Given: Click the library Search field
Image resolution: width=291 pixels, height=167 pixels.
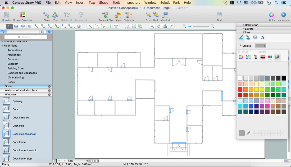Looking at the screenshot, I should [26, 37].
